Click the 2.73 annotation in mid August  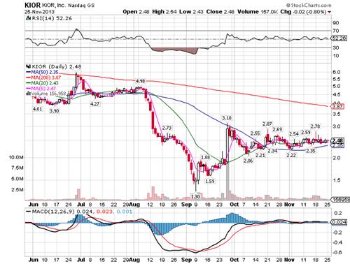(167, 128)
